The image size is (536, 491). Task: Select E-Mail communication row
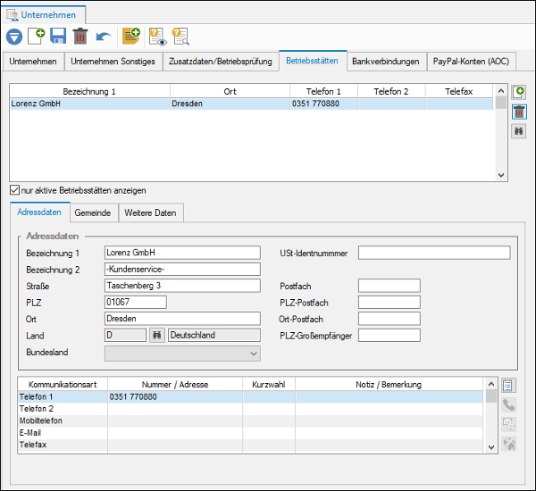(x=250, y=433)
